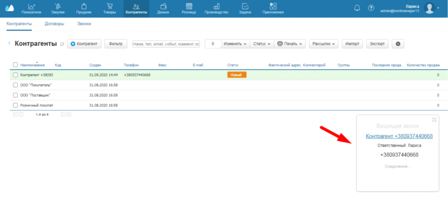This screenshot has height=205, width=448.
Task: Expand the Изменить dropdown
Action: click(235, 44)
